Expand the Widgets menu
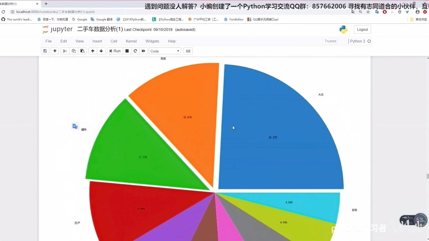 [x=152, y=41]
